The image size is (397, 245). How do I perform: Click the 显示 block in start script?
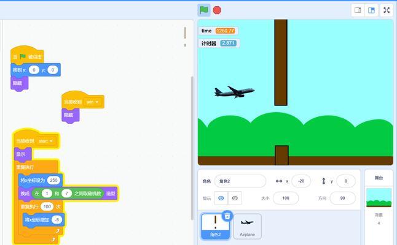(x=23, y=154)
